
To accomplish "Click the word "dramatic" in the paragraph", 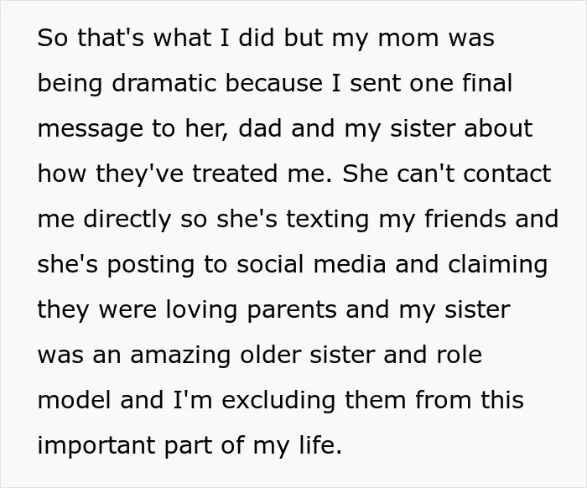I will 164,83.
